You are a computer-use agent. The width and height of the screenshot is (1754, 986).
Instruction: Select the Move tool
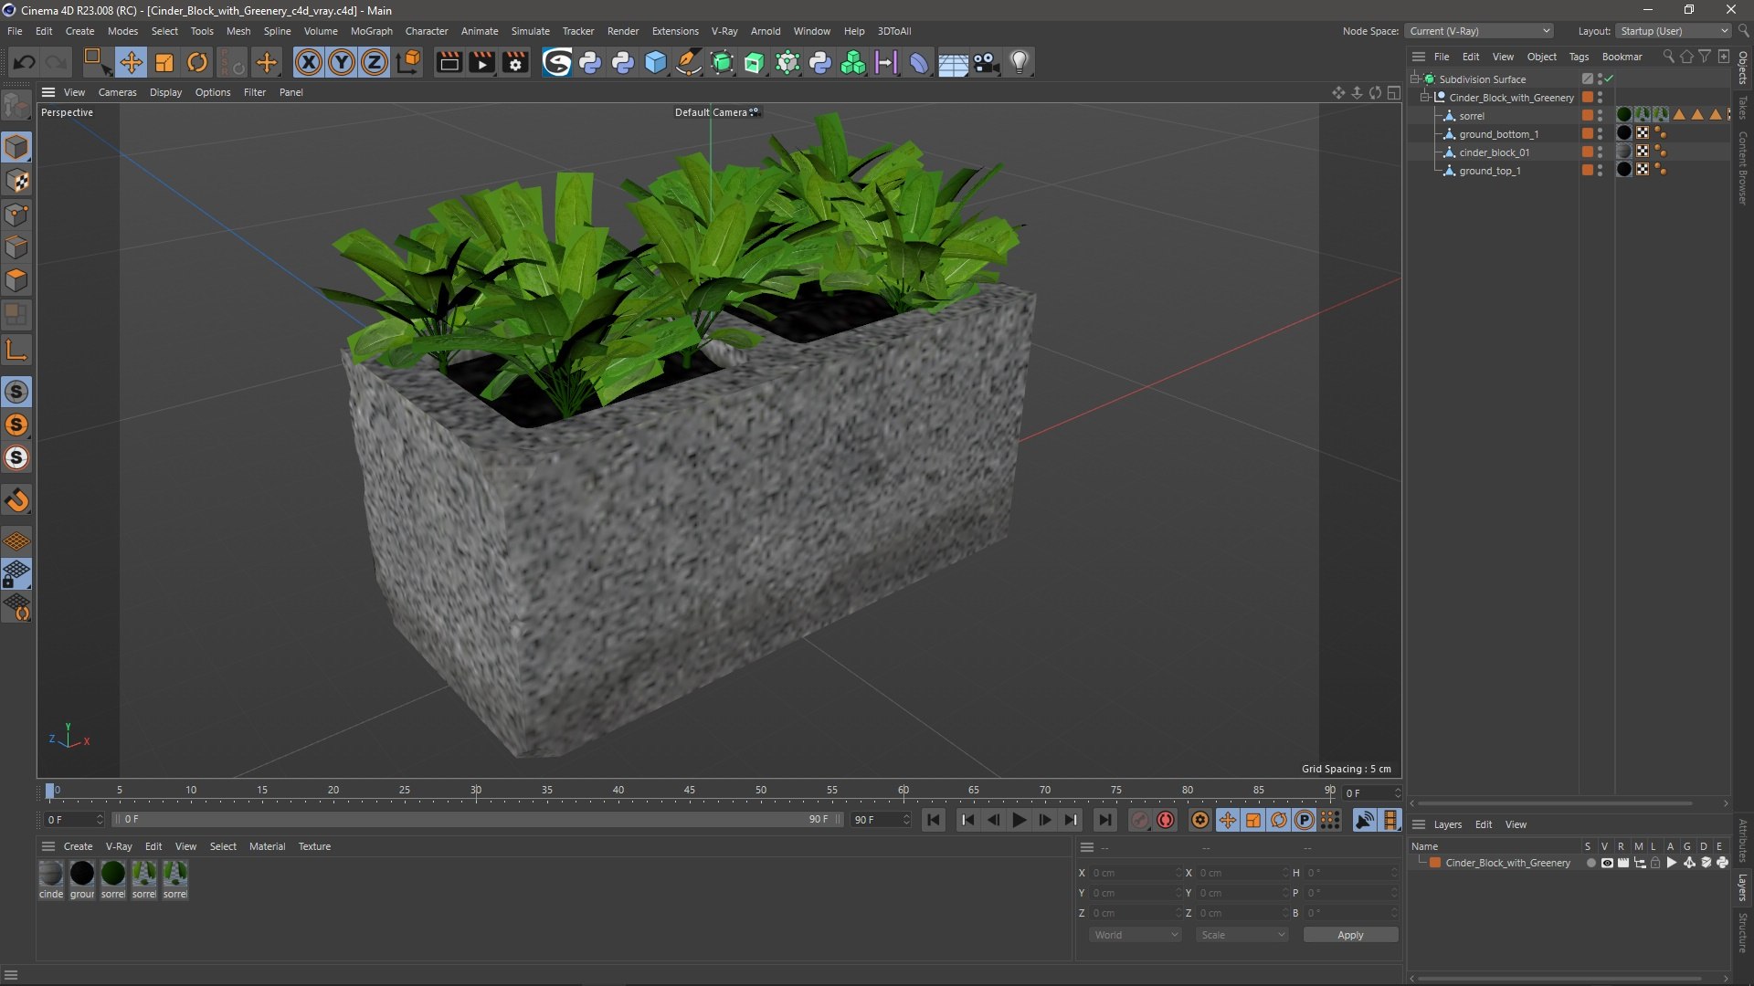pos(131,62)
